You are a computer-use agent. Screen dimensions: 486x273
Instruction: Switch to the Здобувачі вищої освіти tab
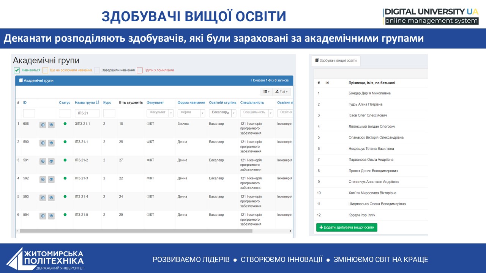(336, 60)
